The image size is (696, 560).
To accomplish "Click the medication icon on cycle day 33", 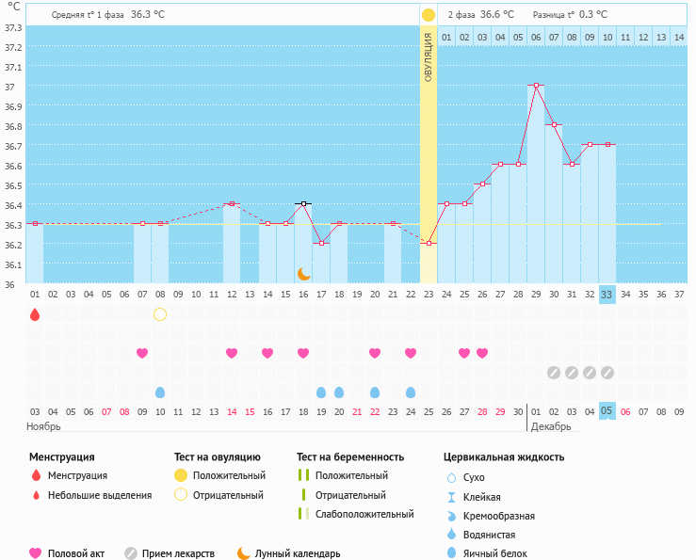I will [x=607, y=373].
